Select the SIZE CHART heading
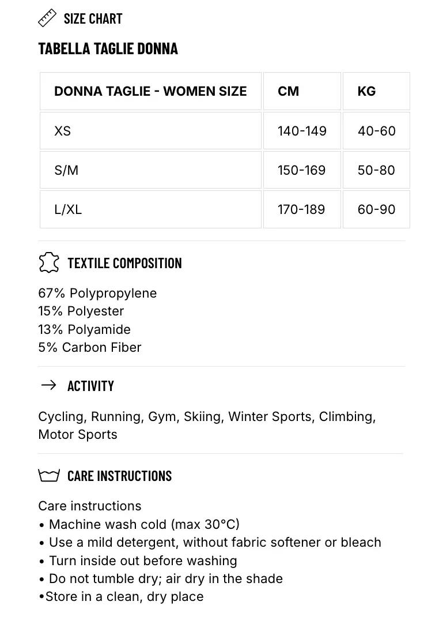The height and width of the screenshot is (624, 439). pyautogui.click(x=93, y=18)
